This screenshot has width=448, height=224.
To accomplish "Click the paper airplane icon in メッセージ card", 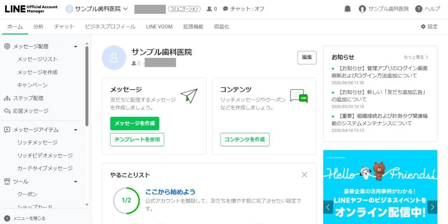I will pyautogui.click(x=189, y=96).
